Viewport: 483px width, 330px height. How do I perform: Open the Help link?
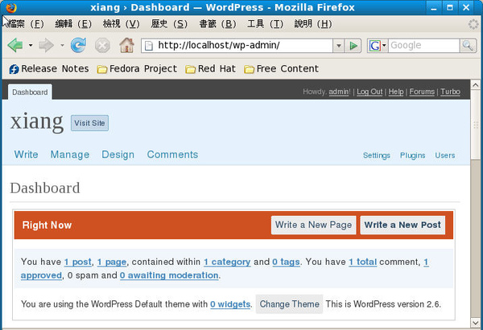pos(396,92)
